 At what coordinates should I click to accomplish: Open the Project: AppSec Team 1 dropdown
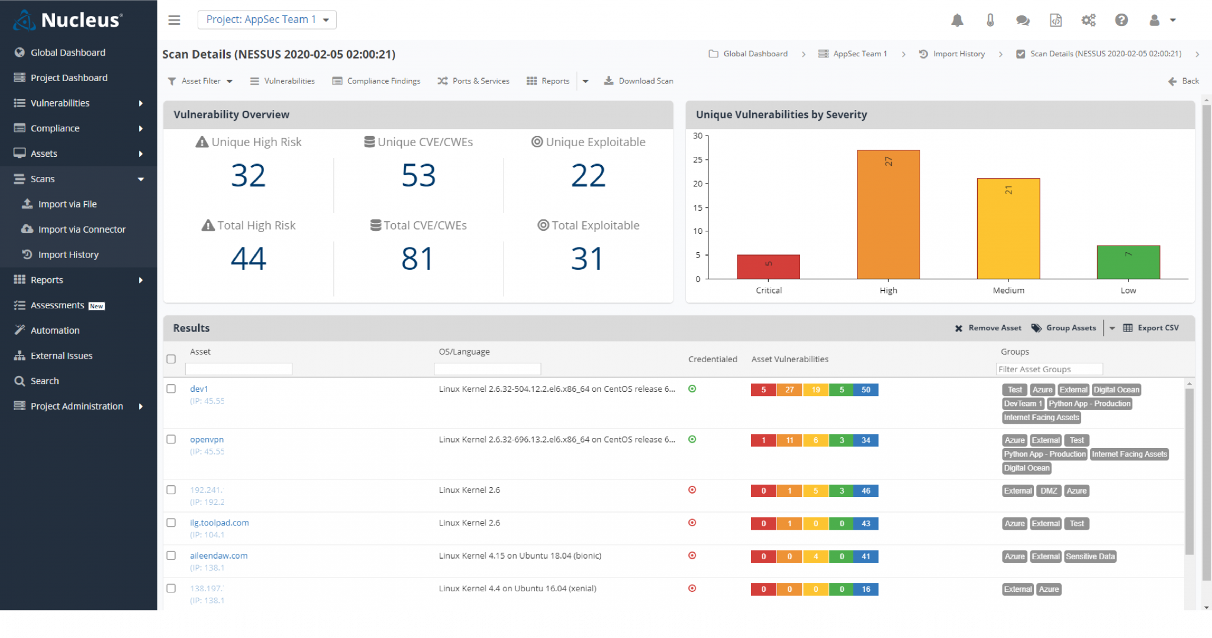tap(267, 20)
